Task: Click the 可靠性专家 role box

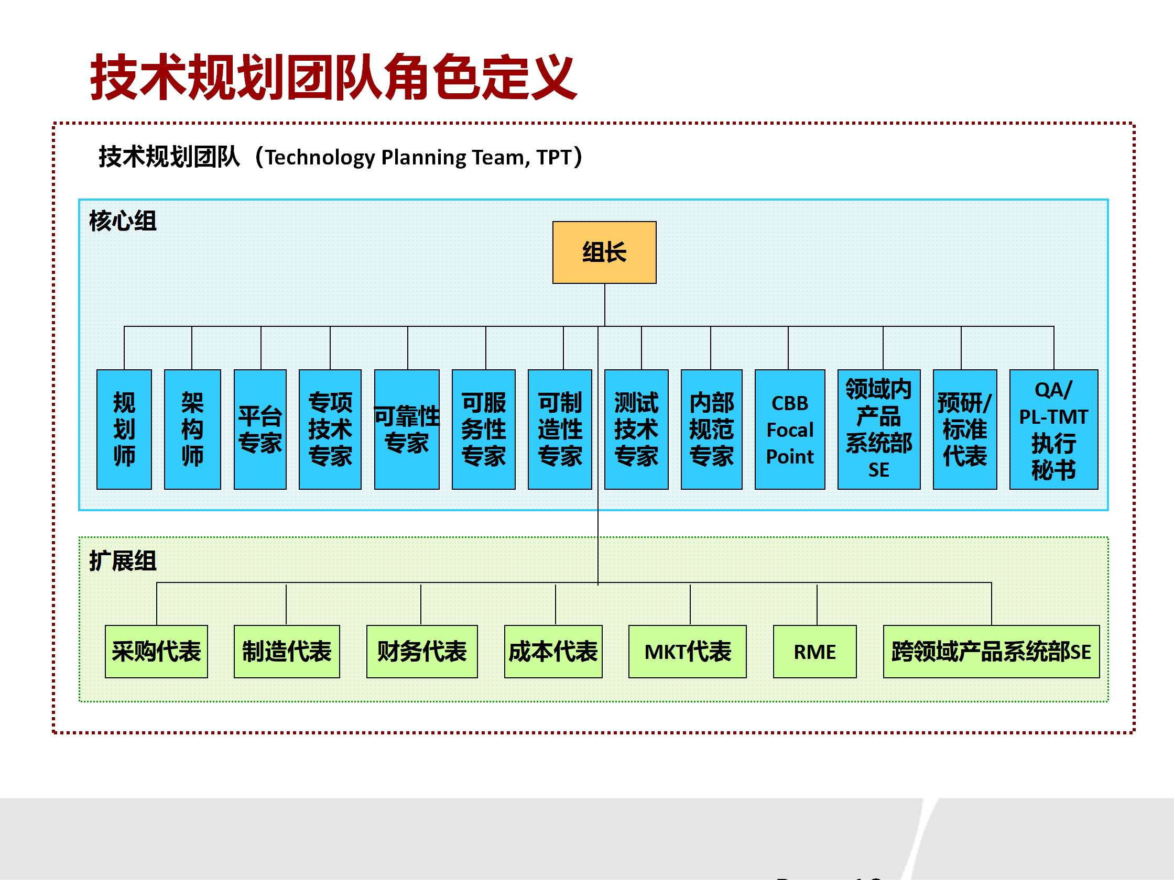Action: pyautogui.click(x=407, y=430)
